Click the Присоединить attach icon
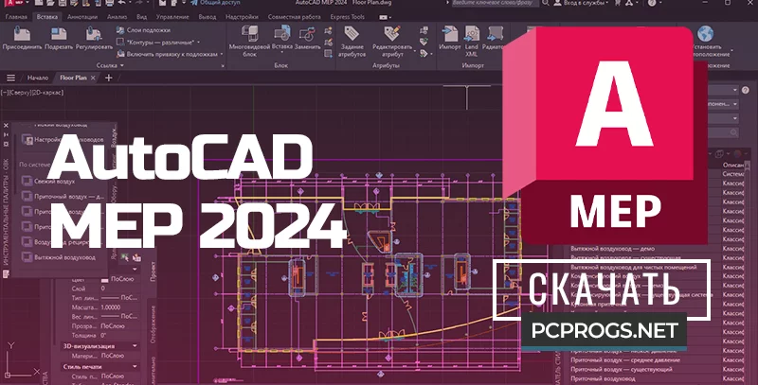This screenshot has height=385, width=758. tap(22, 34)
